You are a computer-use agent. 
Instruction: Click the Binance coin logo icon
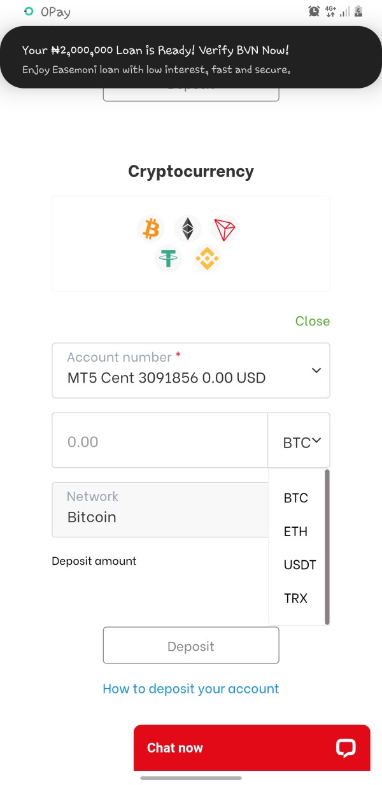pyautogui.click(x=206, y=258)
